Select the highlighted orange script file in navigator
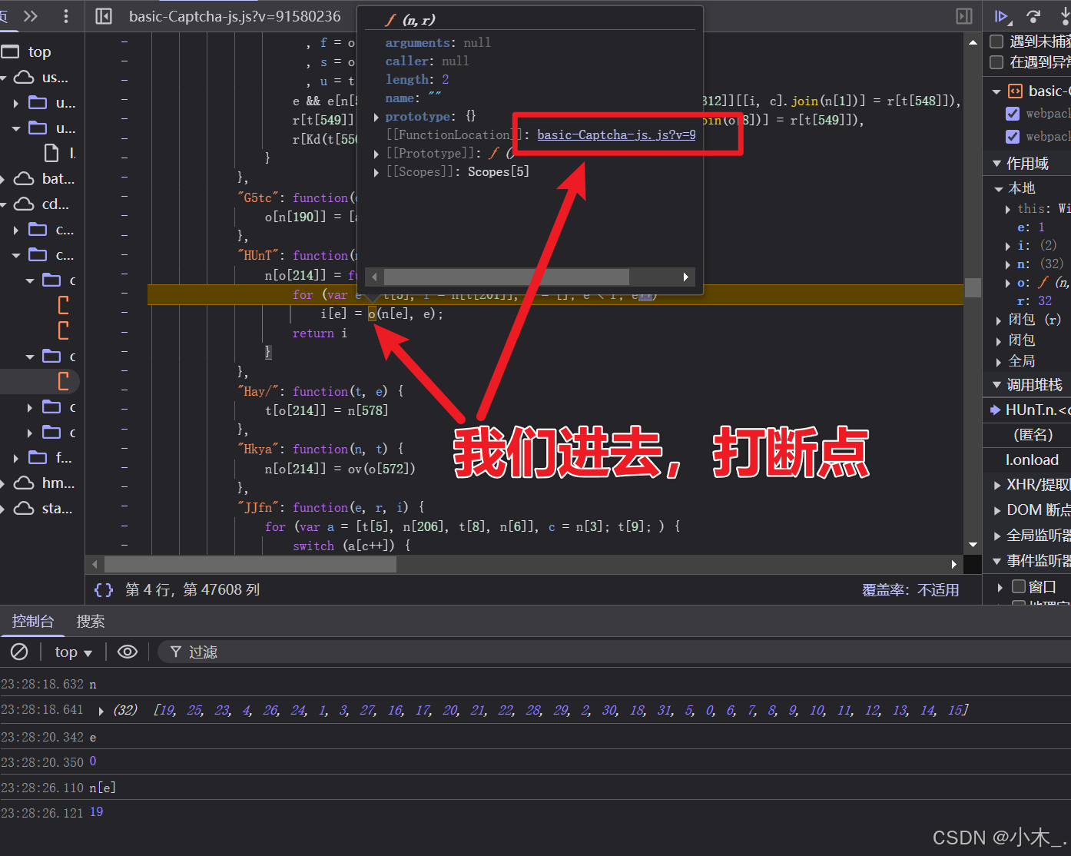Screen dimensions: 1071x856 (x=64, y=380)
